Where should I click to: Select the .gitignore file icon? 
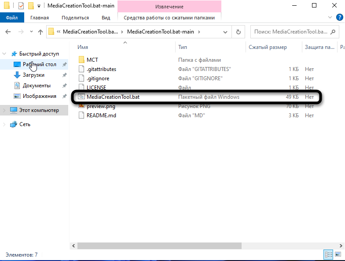pyautogui.click(x=81, y=78)
